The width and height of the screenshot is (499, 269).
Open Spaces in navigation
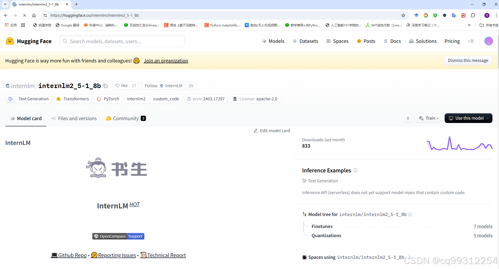pos(337,41)
